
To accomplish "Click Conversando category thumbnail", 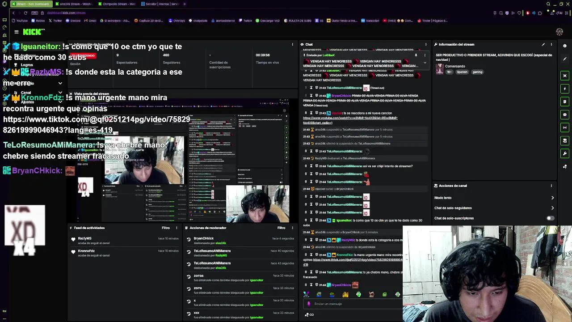I will [x=440, y=69].
